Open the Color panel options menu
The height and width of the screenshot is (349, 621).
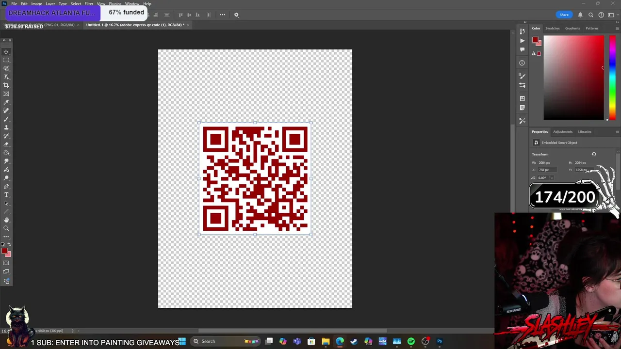click(x=617, y=28)
